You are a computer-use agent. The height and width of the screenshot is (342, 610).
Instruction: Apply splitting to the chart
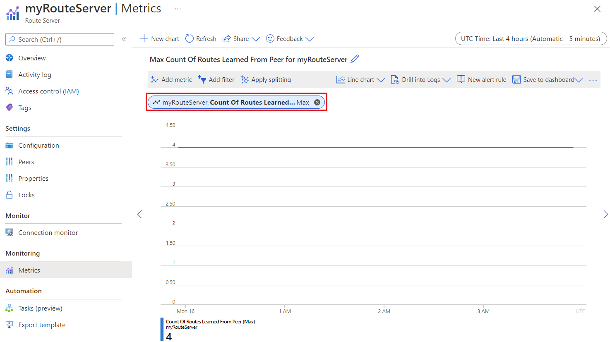point(265,79)
